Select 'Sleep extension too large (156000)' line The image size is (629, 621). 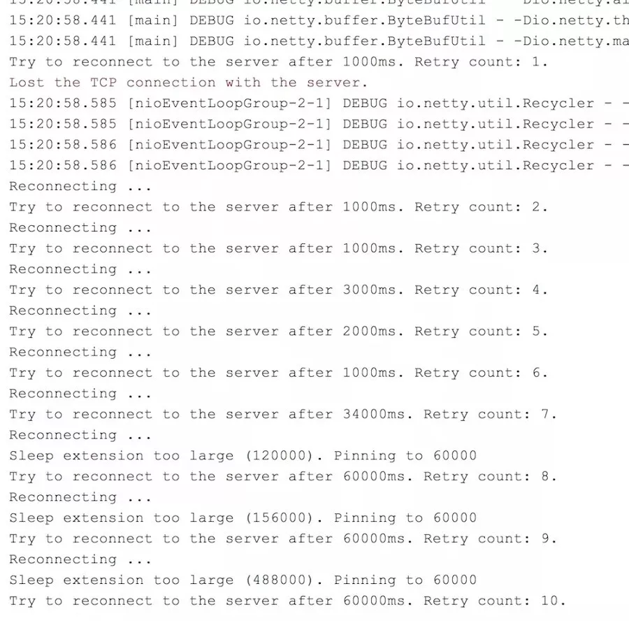pos(243,517)
